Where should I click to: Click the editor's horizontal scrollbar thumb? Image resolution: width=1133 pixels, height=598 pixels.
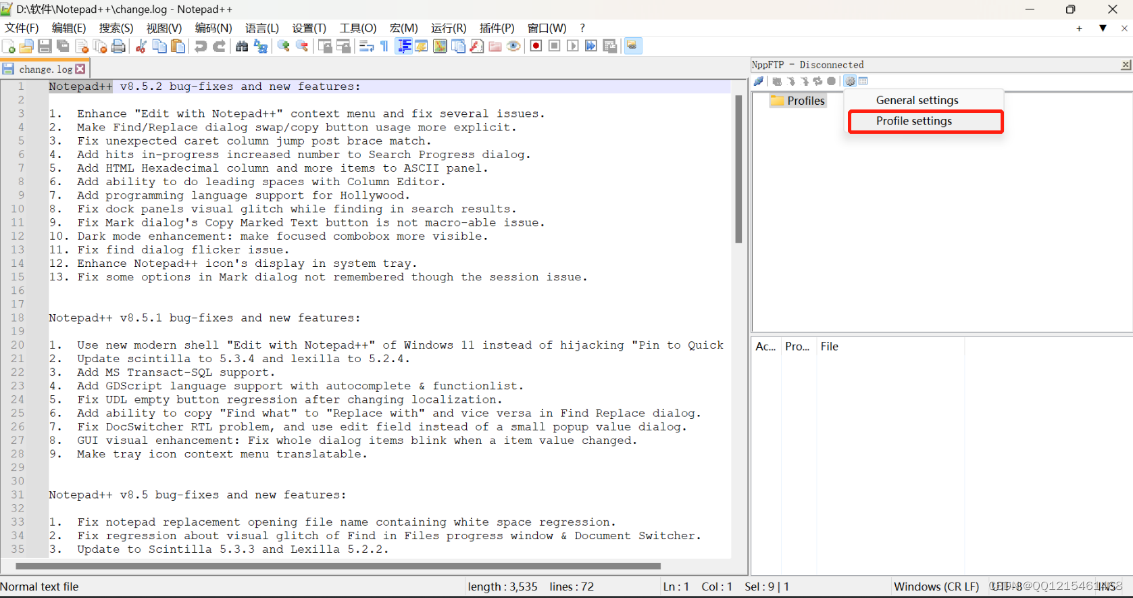(338, 566)
